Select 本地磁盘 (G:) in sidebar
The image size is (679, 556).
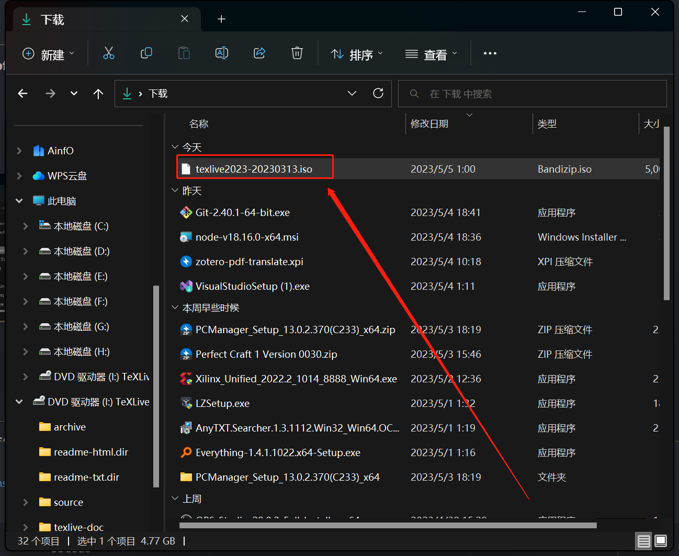82,326
